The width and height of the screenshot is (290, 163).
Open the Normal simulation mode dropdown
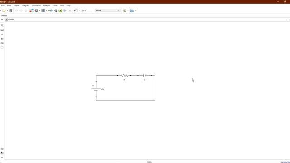pyautogui.click(x=107, y=10)
